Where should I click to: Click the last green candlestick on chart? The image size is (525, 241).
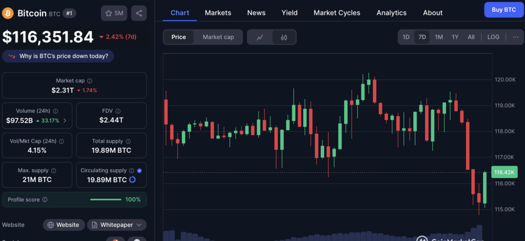(x=485, y=188)
